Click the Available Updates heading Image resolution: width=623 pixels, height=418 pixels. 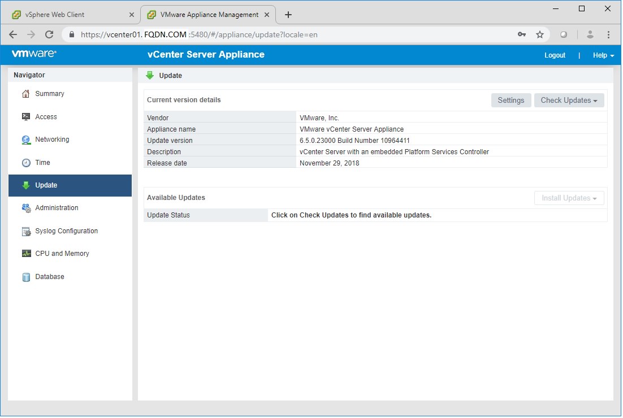pyautogui.click(x=176, y=198)
